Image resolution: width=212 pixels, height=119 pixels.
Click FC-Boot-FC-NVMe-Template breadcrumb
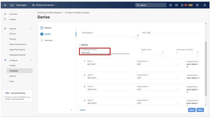77,13
